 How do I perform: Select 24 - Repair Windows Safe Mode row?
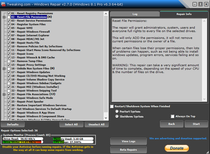[32, 98]
